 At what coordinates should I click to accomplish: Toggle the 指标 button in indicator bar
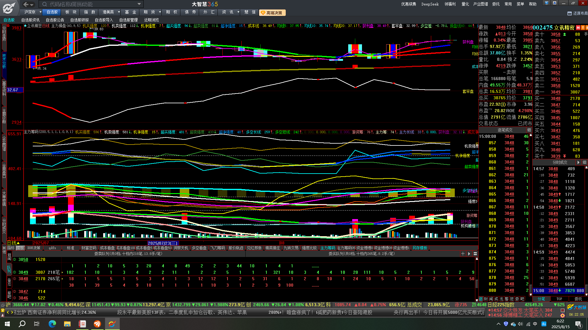tap(11, 248)
